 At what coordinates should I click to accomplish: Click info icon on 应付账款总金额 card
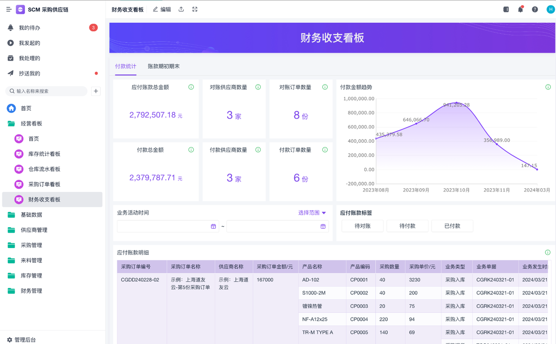(191, 87)
